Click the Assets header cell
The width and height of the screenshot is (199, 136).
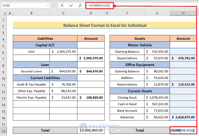pos(140,38)
